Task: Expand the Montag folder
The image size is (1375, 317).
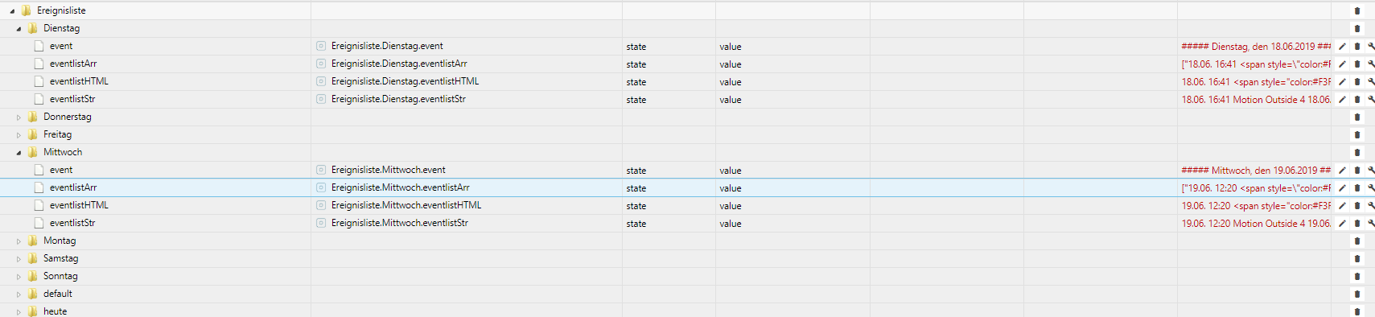Action: pos(19,241)
